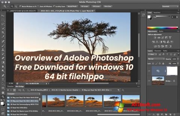The image size is (180, 116).
Task: Select the Hand tool
Action: [3, 93]
